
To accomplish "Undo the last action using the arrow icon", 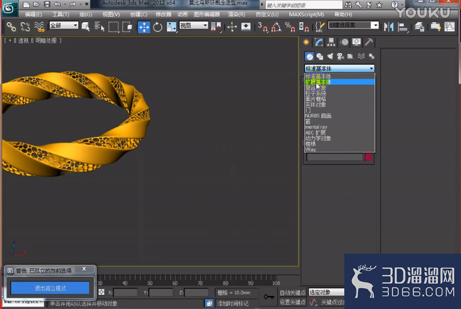I will pyautogui.click(x=58, y=5).
